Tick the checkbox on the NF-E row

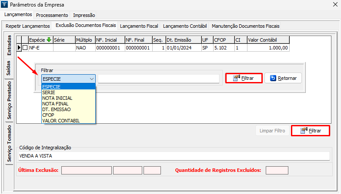pyautogui.click(x=25, y=48)
